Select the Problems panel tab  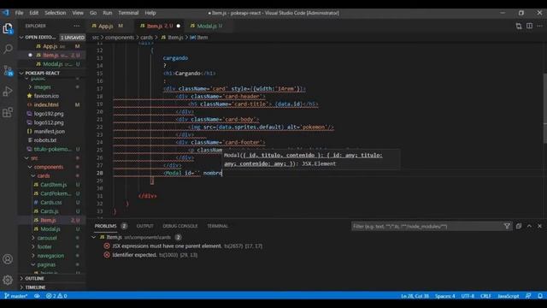coord(105,226)
